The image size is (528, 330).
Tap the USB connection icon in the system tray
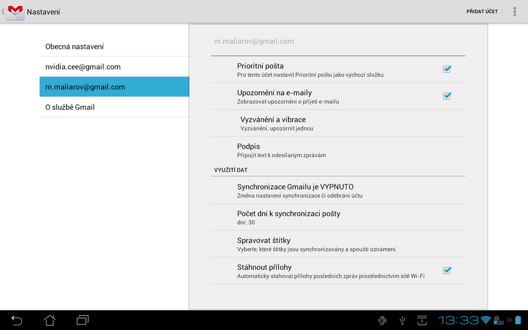click(x=403, y=320)
